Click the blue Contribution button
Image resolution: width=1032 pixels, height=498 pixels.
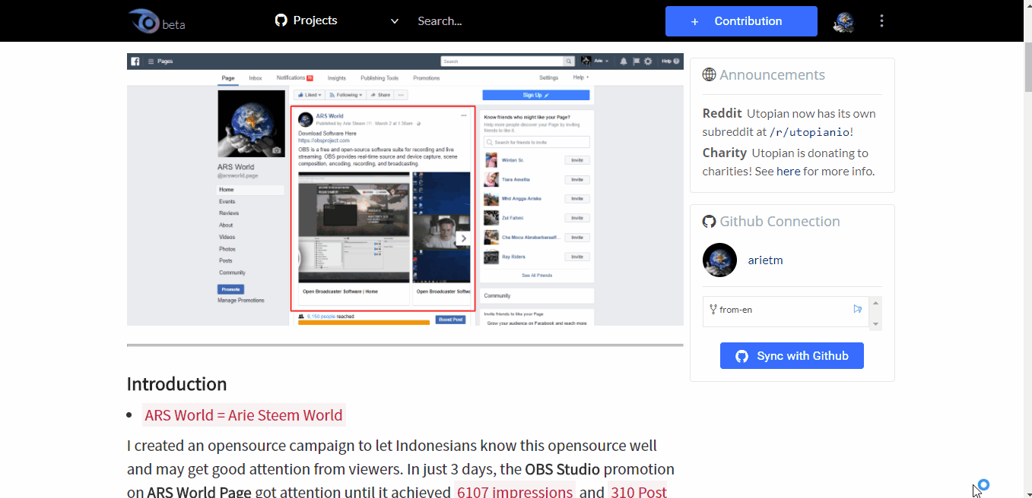coord(741,21)
